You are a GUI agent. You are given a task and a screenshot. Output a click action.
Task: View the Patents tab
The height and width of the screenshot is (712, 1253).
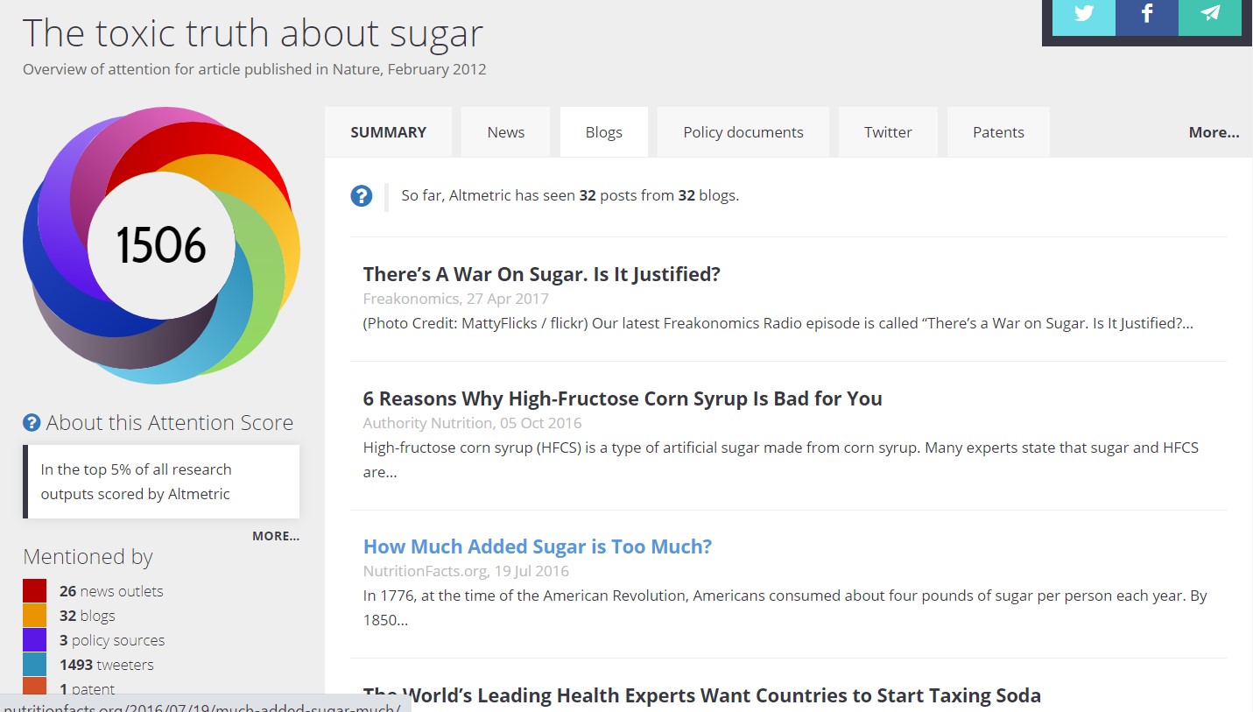tap(998, 132)
